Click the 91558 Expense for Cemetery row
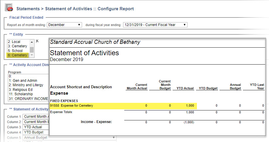The image size is (269, 142). pyautogui.click(x=123, y=106)
